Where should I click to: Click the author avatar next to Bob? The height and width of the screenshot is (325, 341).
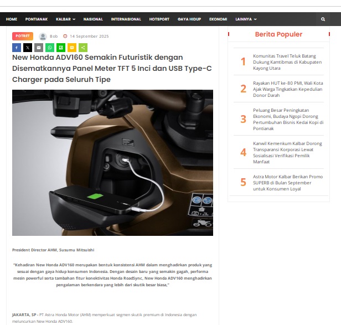click(43, 37)
